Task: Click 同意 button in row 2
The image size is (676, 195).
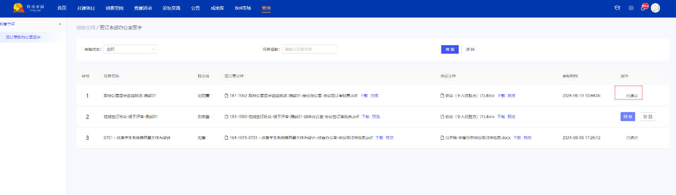Action: 628,116
